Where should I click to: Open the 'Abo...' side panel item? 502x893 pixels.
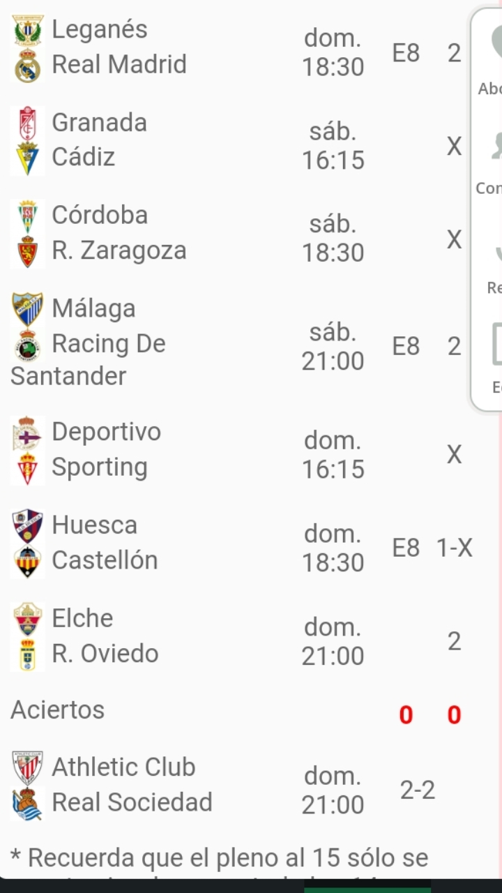489,59
